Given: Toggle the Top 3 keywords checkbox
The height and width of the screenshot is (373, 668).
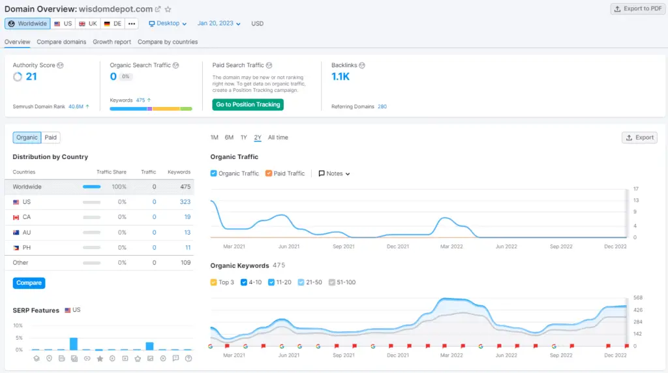Looking at the screenshot, I should coord(213,282).
